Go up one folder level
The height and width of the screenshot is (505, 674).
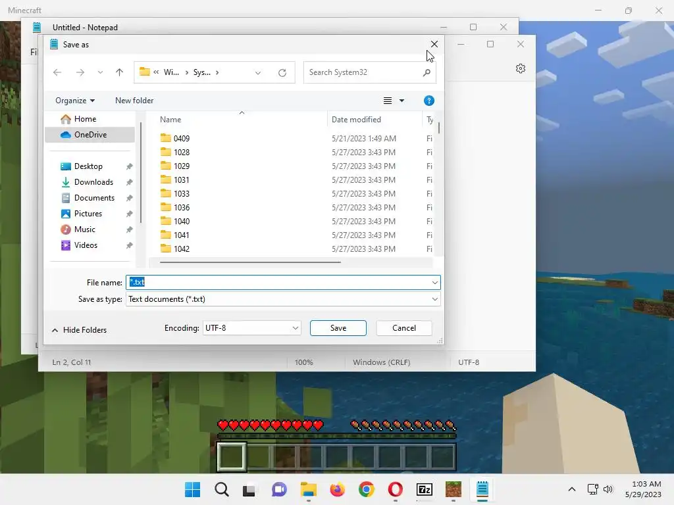pos(120,72)
